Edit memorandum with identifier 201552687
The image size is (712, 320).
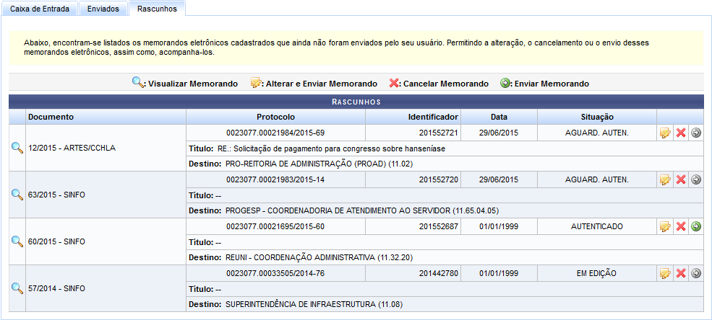tap(665, 226)
